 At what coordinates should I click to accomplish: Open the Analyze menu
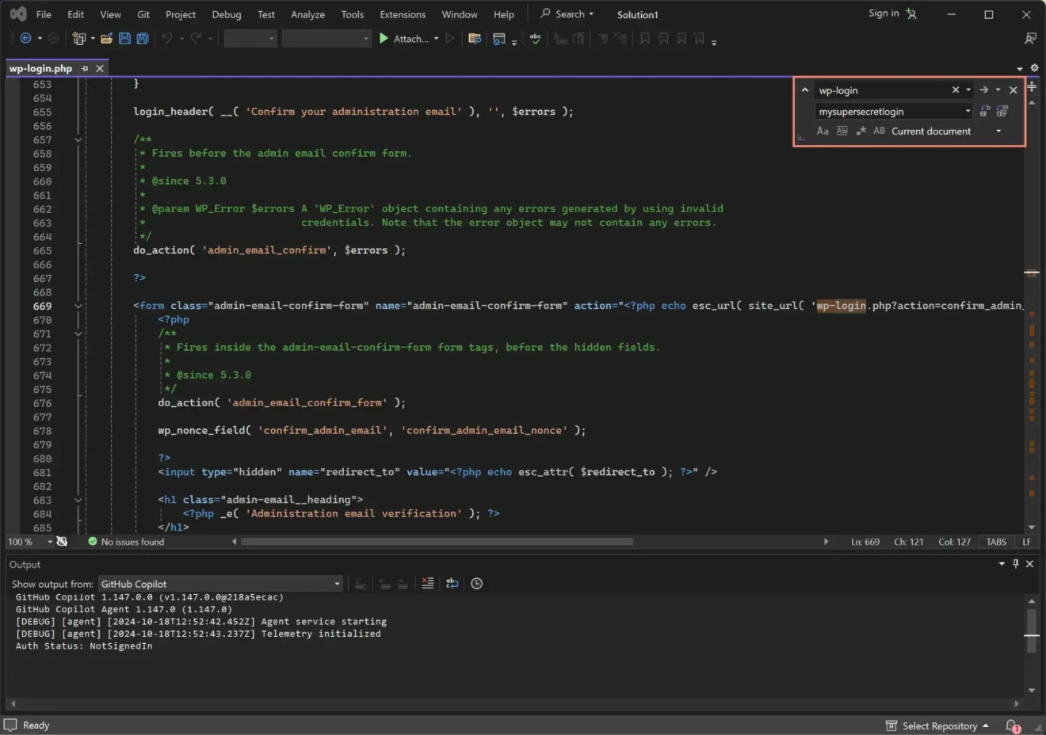307,14
